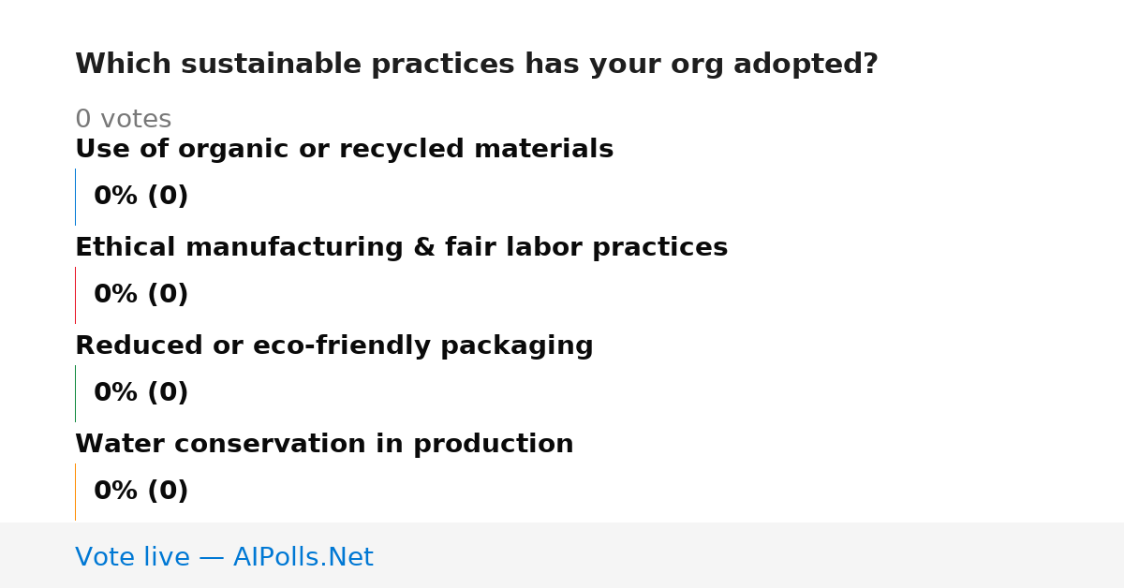
Task: Click the 0% result under water conservation
Action: [115, 492]
